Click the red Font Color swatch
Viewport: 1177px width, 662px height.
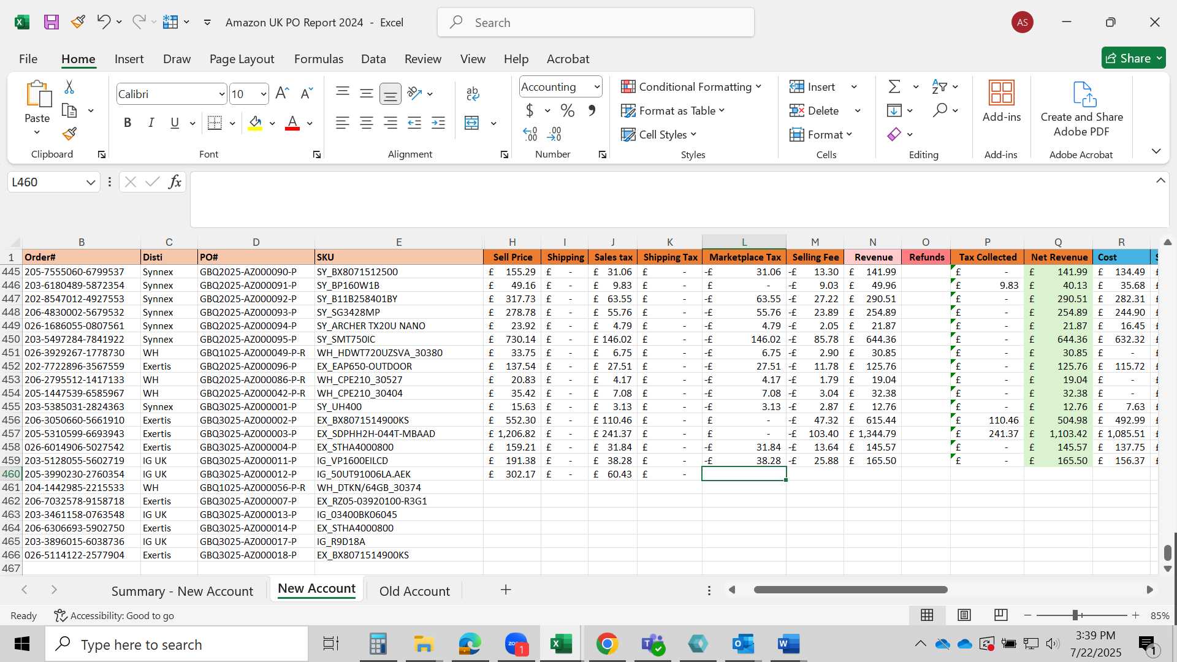293,123
